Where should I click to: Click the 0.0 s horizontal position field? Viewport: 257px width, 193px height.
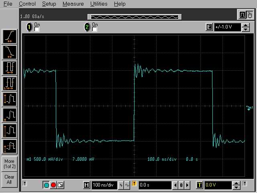(x=155, y=185)
